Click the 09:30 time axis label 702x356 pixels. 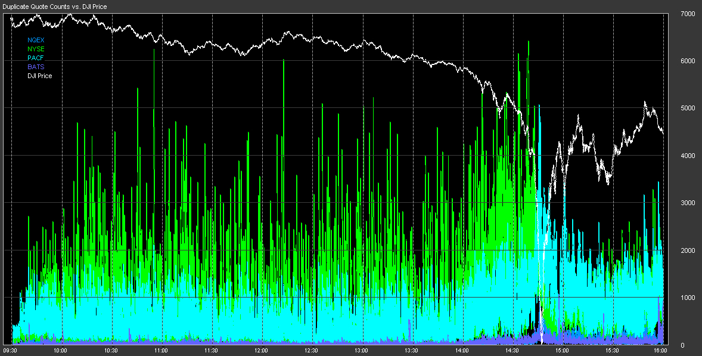(12, 351)
